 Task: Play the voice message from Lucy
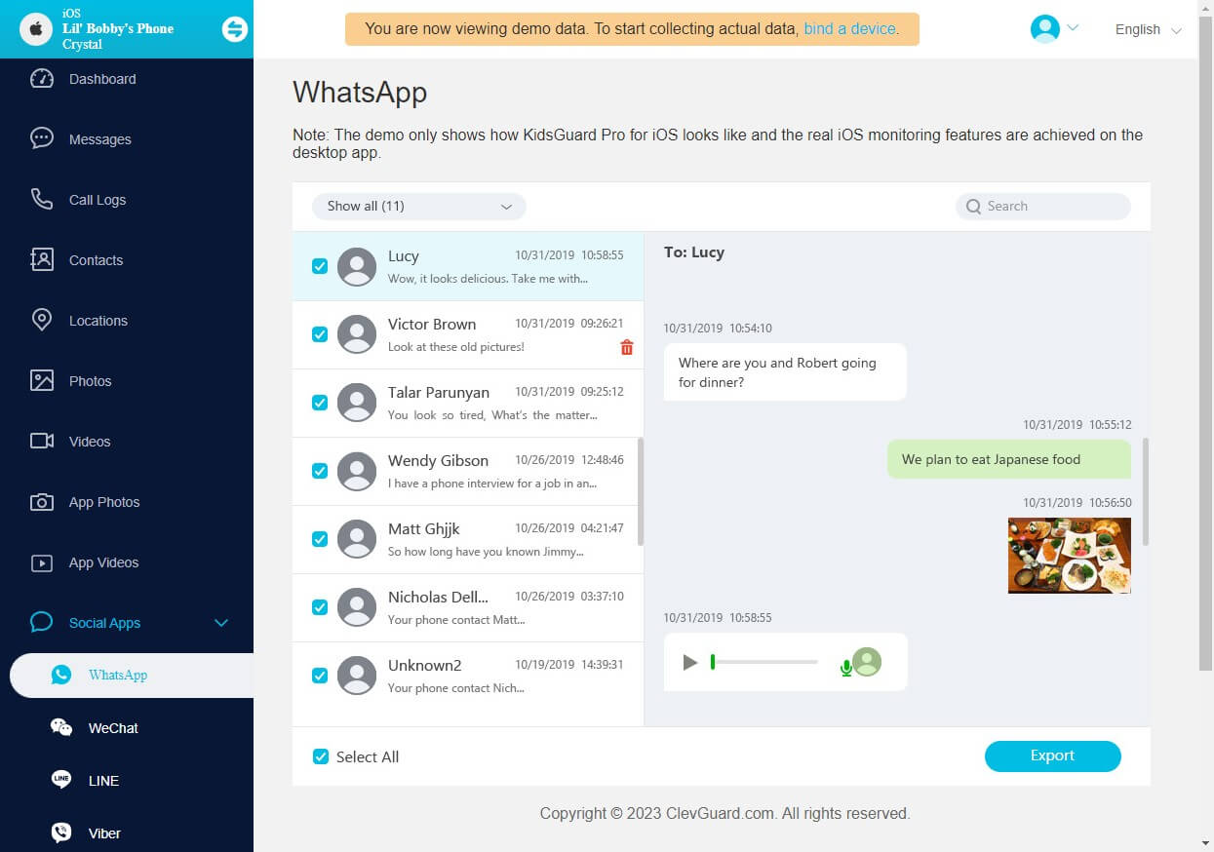[690, 663]
